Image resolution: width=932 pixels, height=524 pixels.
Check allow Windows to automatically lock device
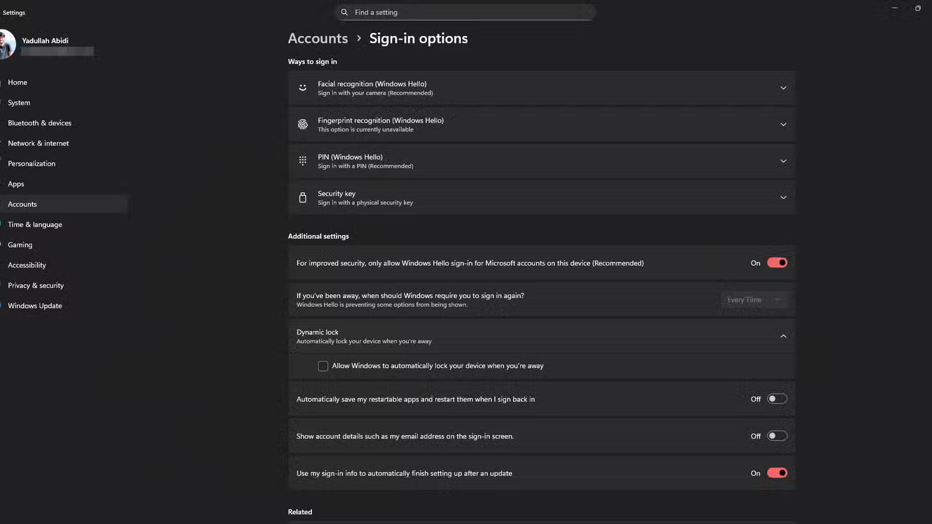pos(323,366)
